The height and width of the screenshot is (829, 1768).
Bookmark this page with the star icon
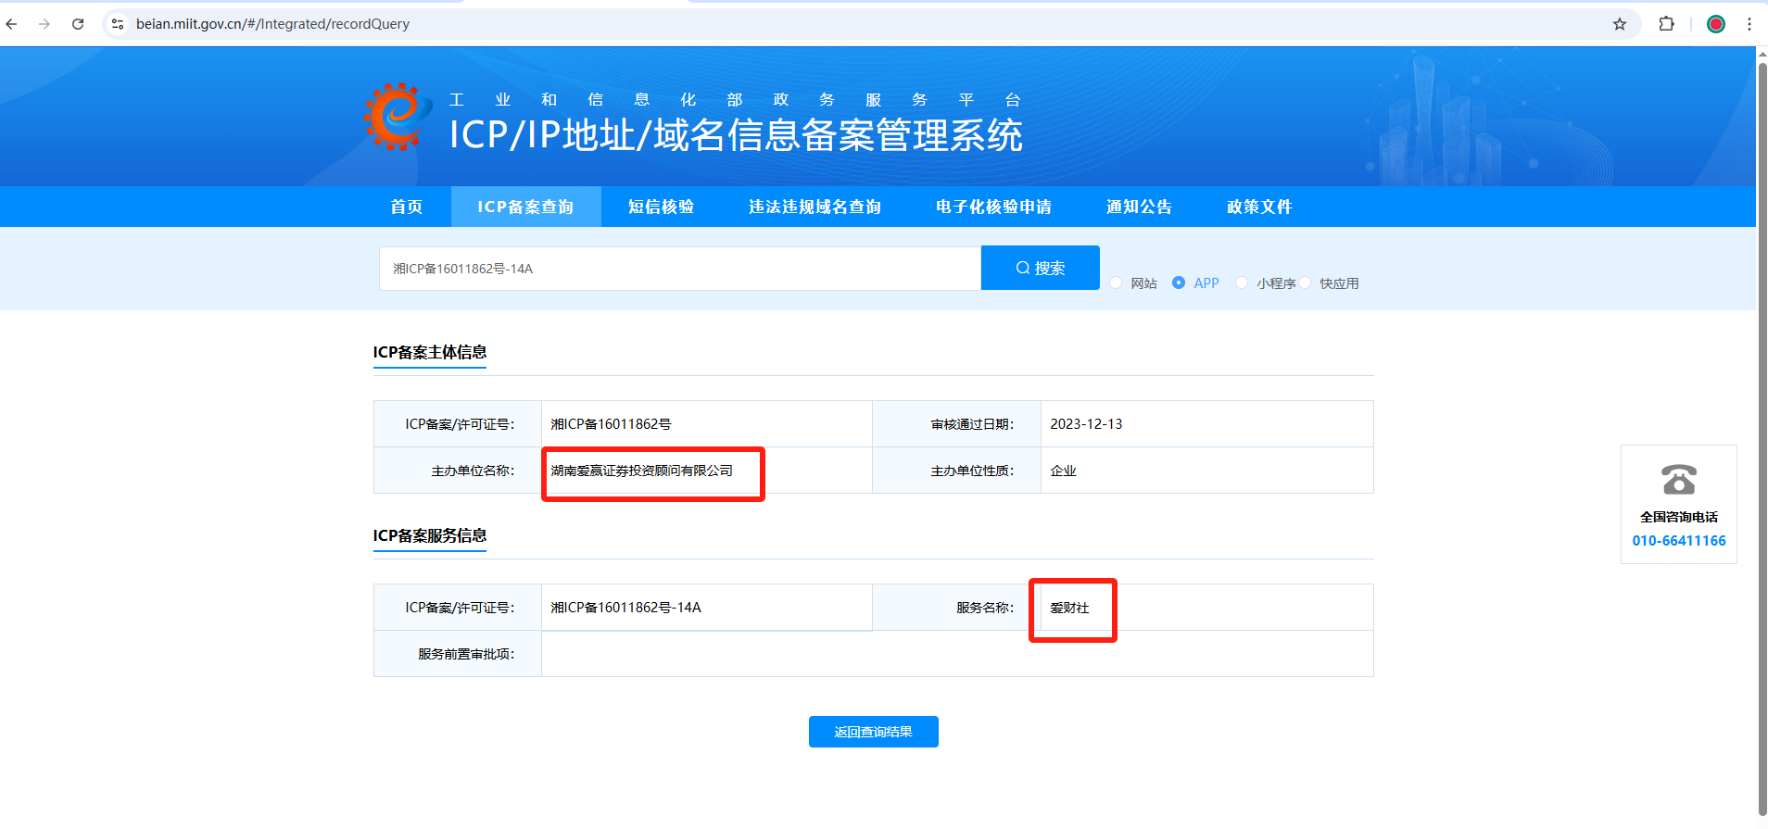(x=1620, y=24)
